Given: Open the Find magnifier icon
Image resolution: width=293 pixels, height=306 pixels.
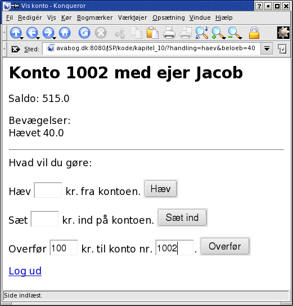Looking at the screenshot, I should (202, 33).
